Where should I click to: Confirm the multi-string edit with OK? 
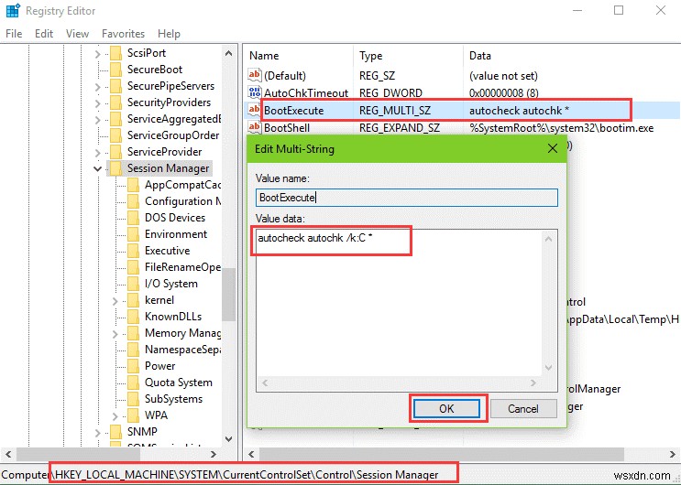click(x=446, y=409)
